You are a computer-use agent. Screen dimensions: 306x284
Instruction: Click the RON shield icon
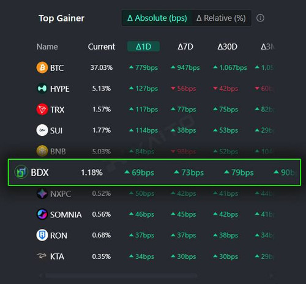[x=42, y=235]
